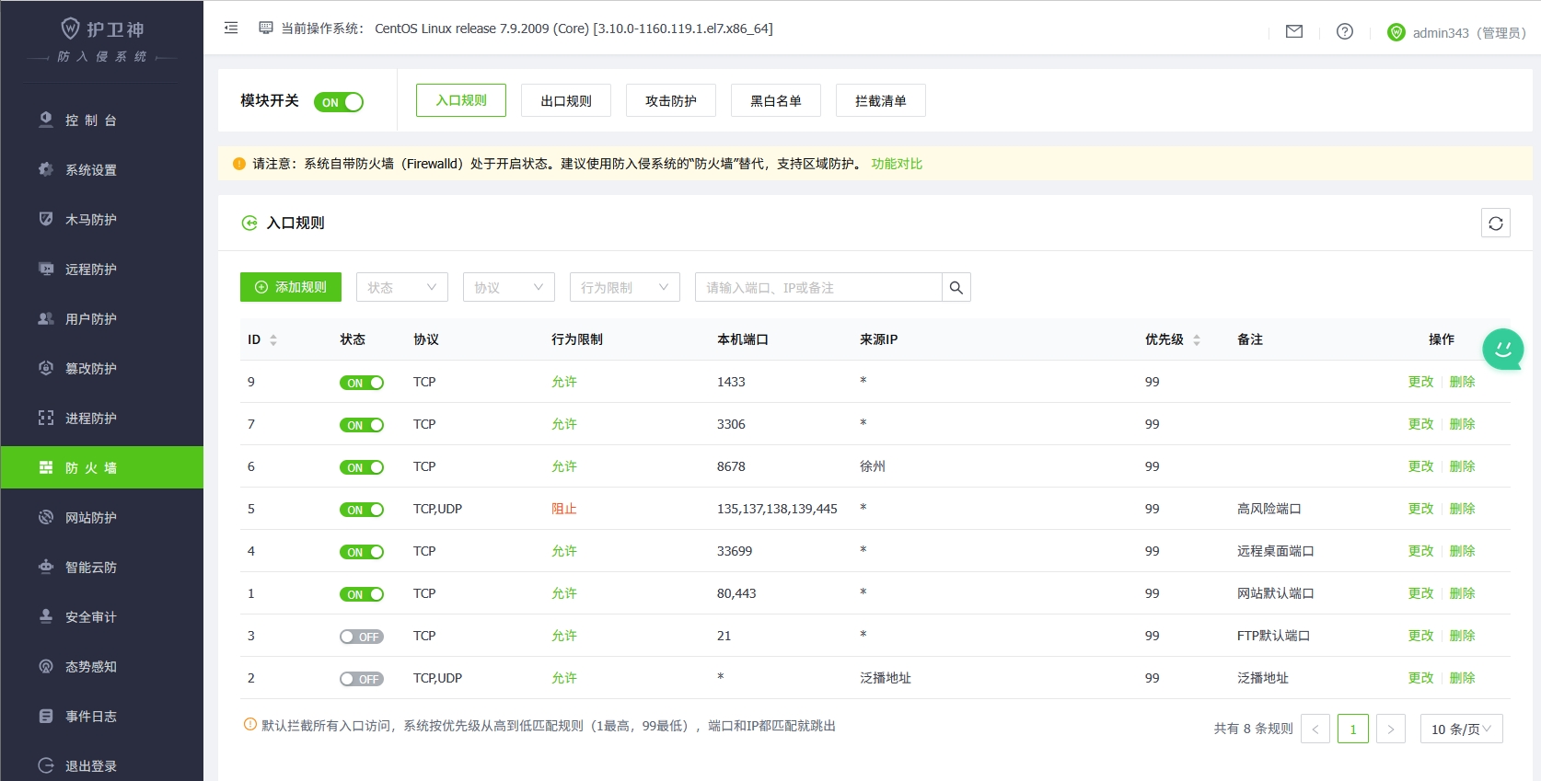Open 控制台 in the sidebar
The height and width of the screenshot is (781, 1541).
[102, 121]
